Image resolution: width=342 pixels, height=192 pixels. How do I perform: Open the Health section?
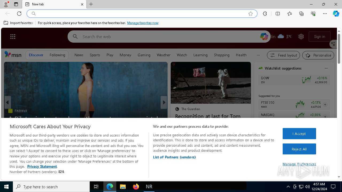click(241, 55)
